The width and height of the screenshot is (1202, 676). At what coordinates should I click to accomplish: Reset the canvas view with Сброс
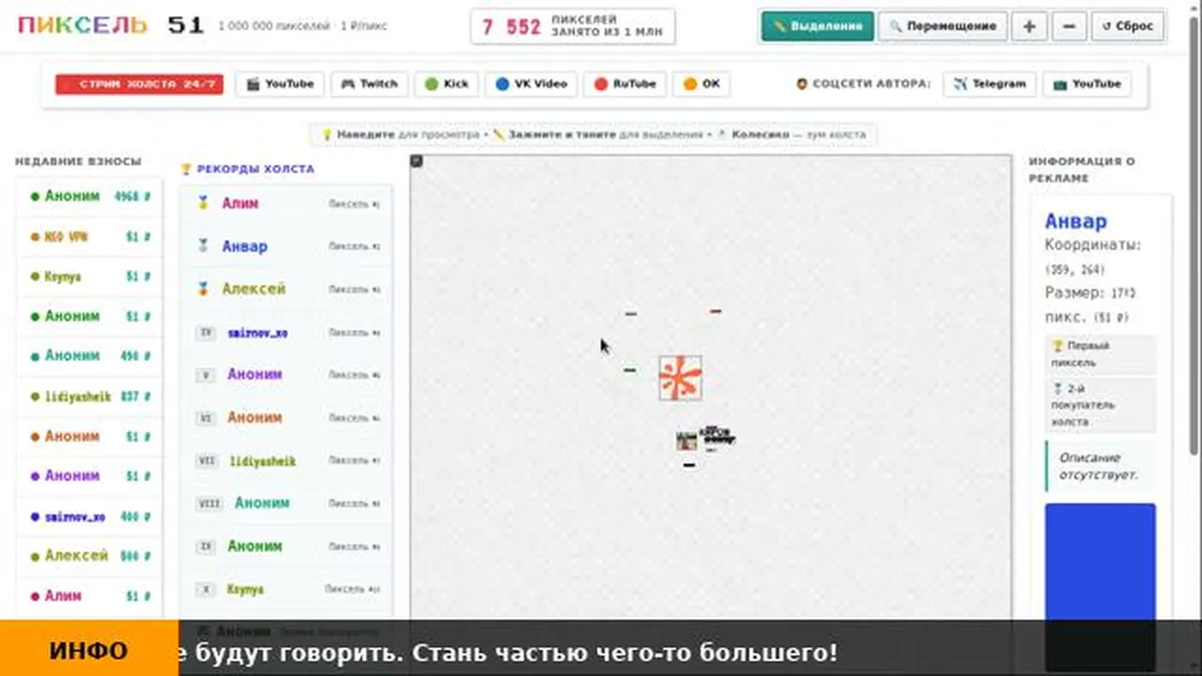click(x=1128, y=26)
